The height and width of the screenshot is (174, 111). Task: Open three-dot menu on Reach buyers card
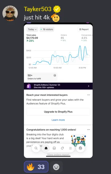[x=89, y=95]
